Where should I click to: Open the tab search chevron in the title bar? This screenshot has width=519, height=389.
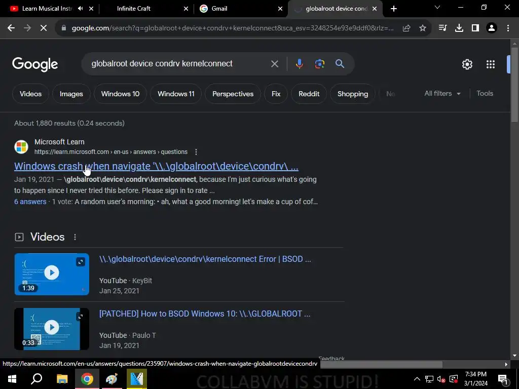pyautogui.click(x=437, y=7)
